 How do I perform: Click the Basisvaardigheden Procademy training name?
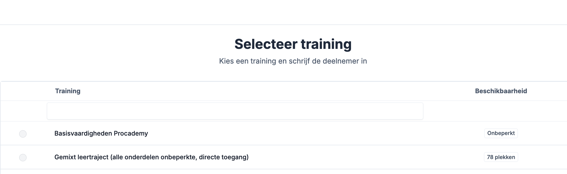point(101,133)
